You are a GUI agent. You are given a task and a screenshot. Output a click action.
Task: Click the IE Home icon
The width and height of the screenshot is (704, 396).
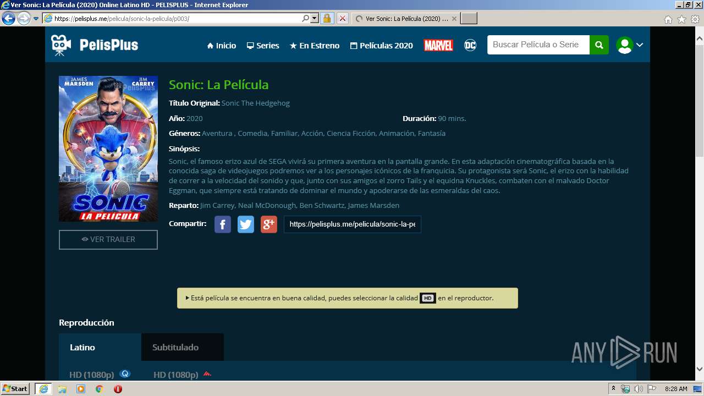(x=668, y=19)
